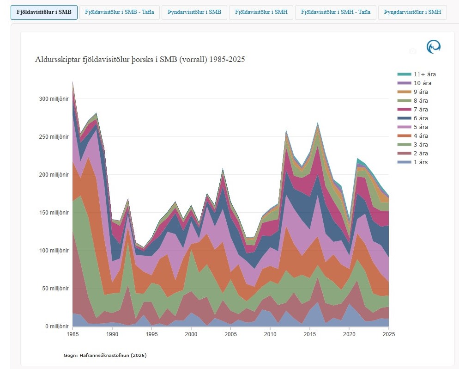Click the 6 ára legend color line

point(404,118)
